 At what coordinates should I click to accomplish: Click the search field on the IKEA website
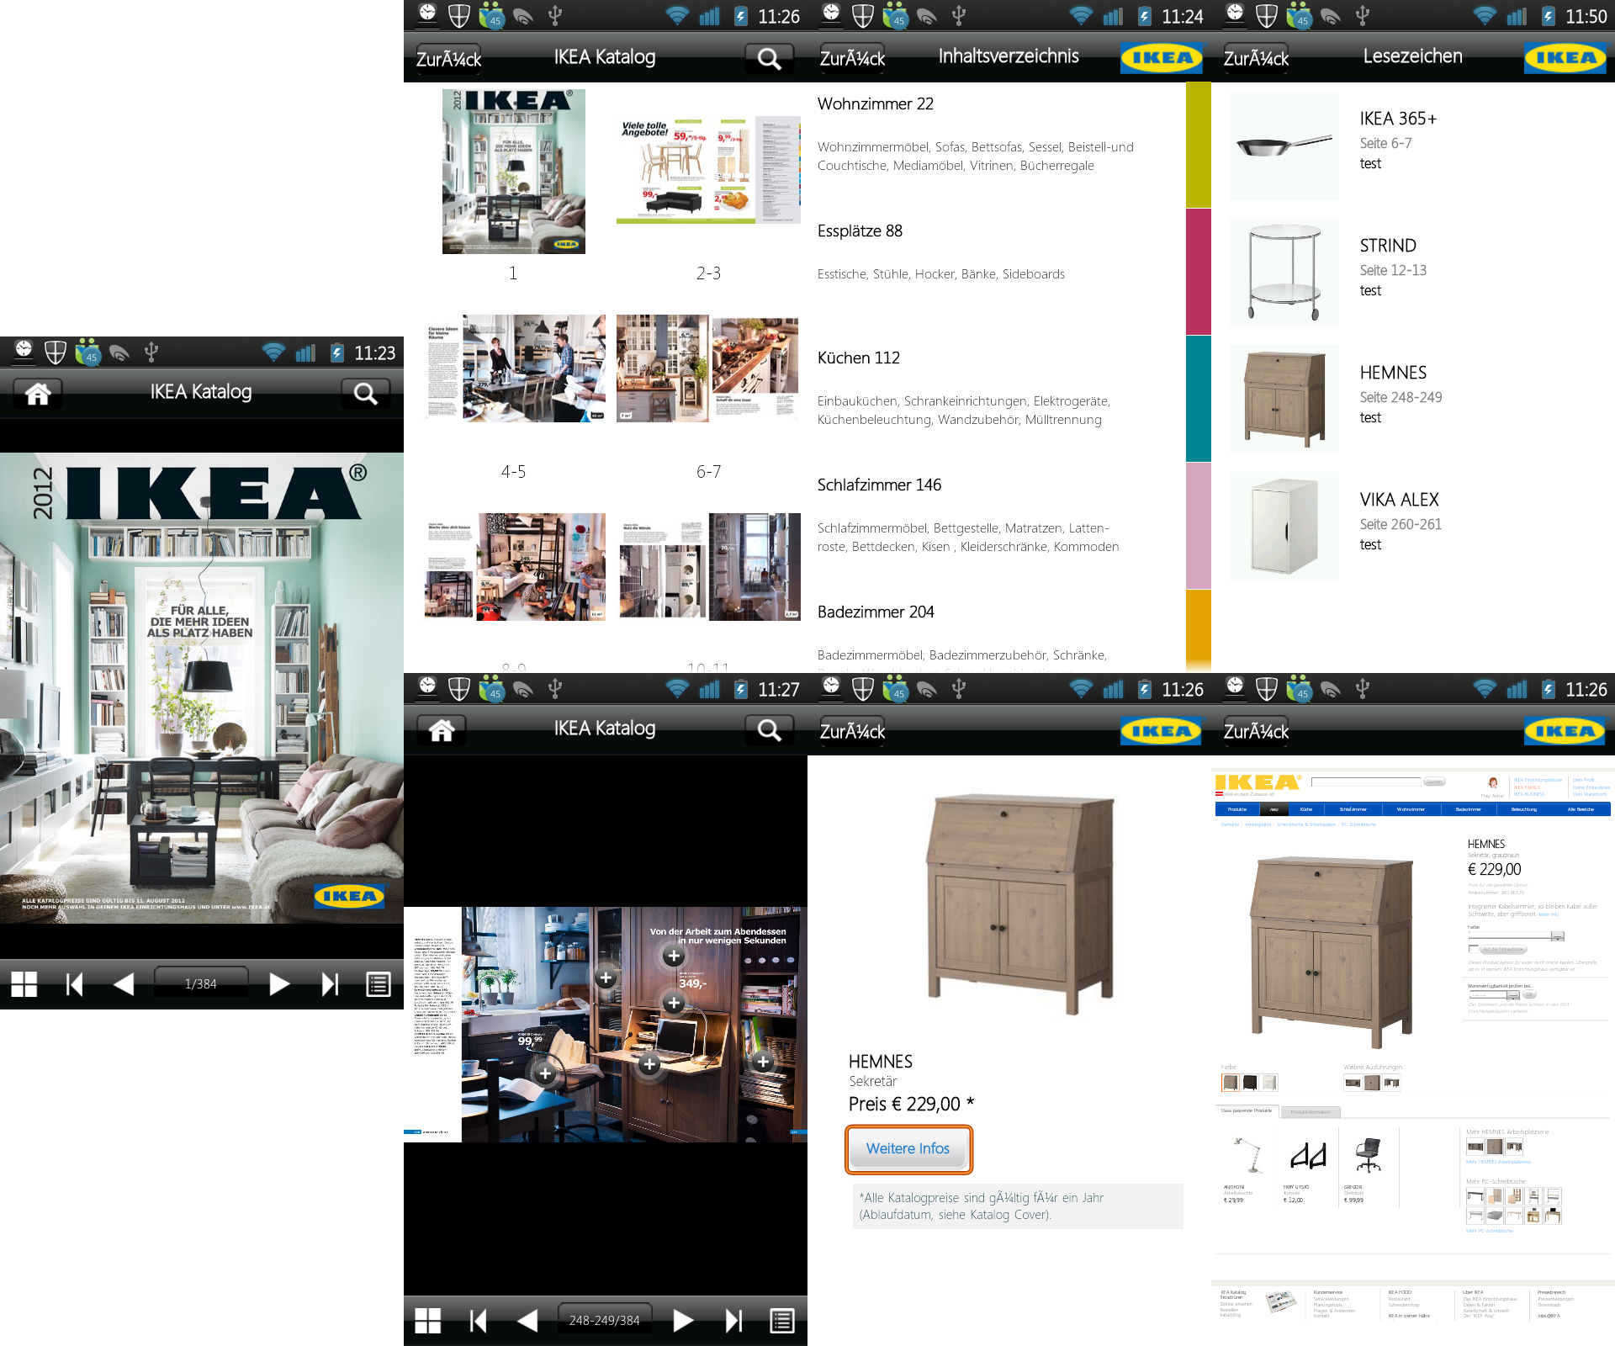(1367, 782)
